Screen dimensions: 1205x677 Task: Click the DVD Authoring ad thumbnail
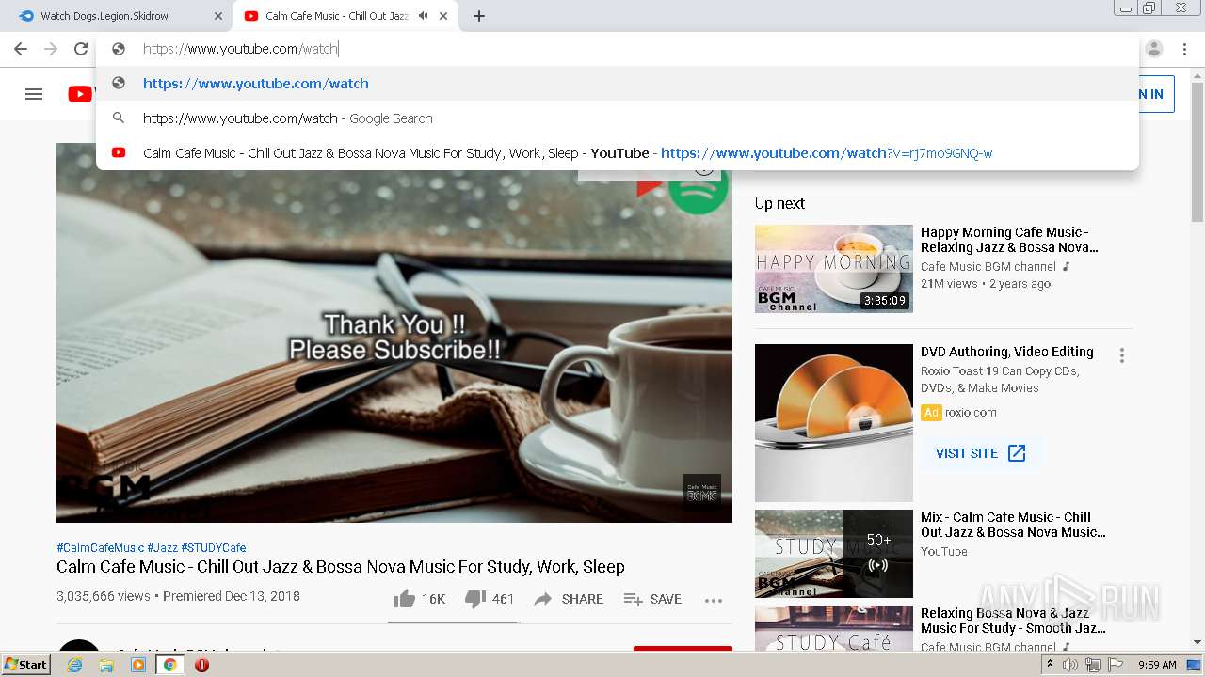pyautogui.click(x=834, y=423)
